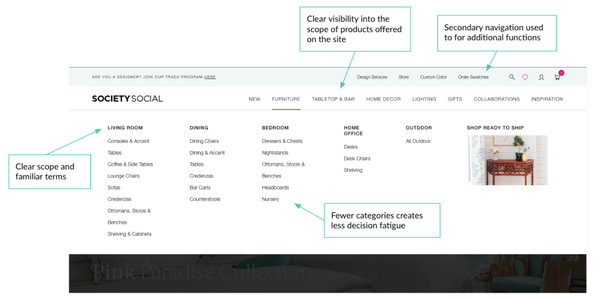Open the wishlist heart icon
This screenshot has height=299, width=609.
[525, 77]
